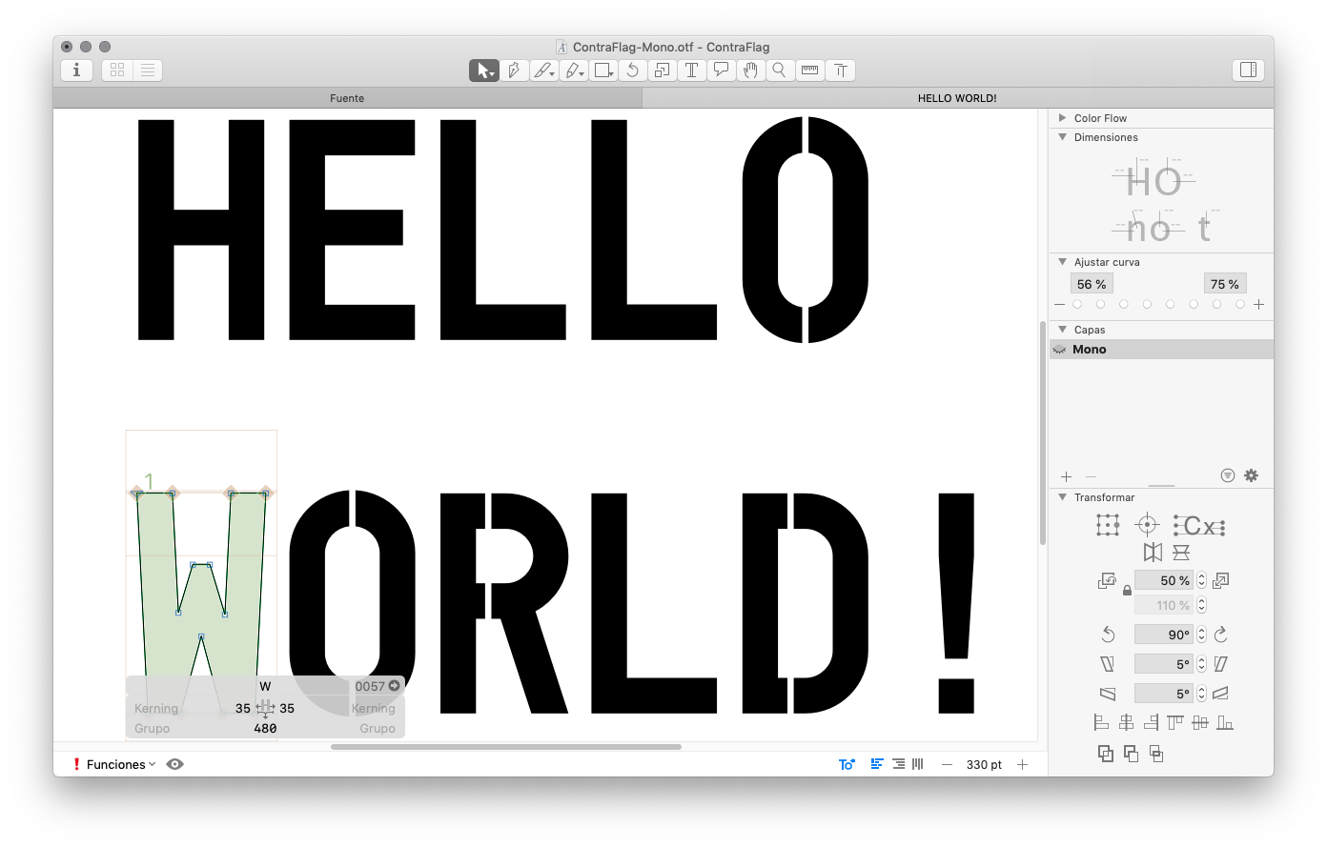Set the transform origin grid

click(1108, 525)
